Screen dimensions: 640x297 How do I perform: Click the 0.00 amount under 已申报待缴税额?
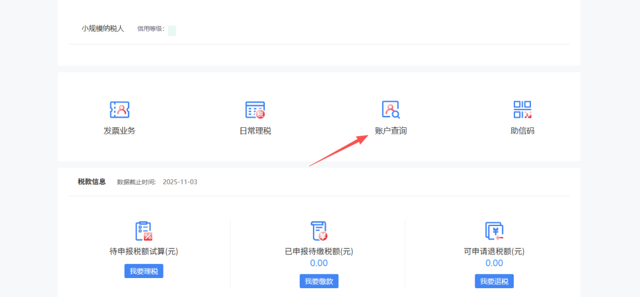pyautogui.click(x=319, y=263)
